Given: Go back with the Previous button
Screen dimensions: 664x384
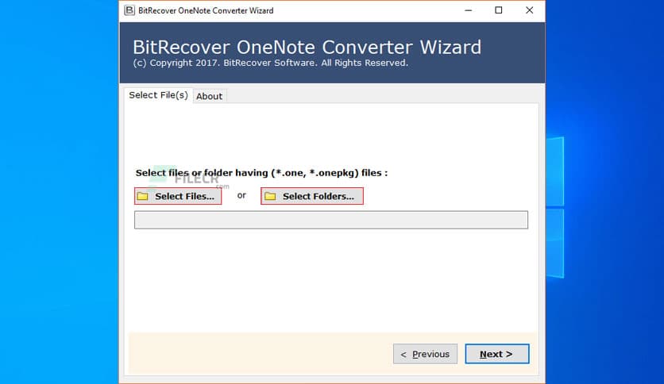Looking at the screenshot, I should point(425,354).
